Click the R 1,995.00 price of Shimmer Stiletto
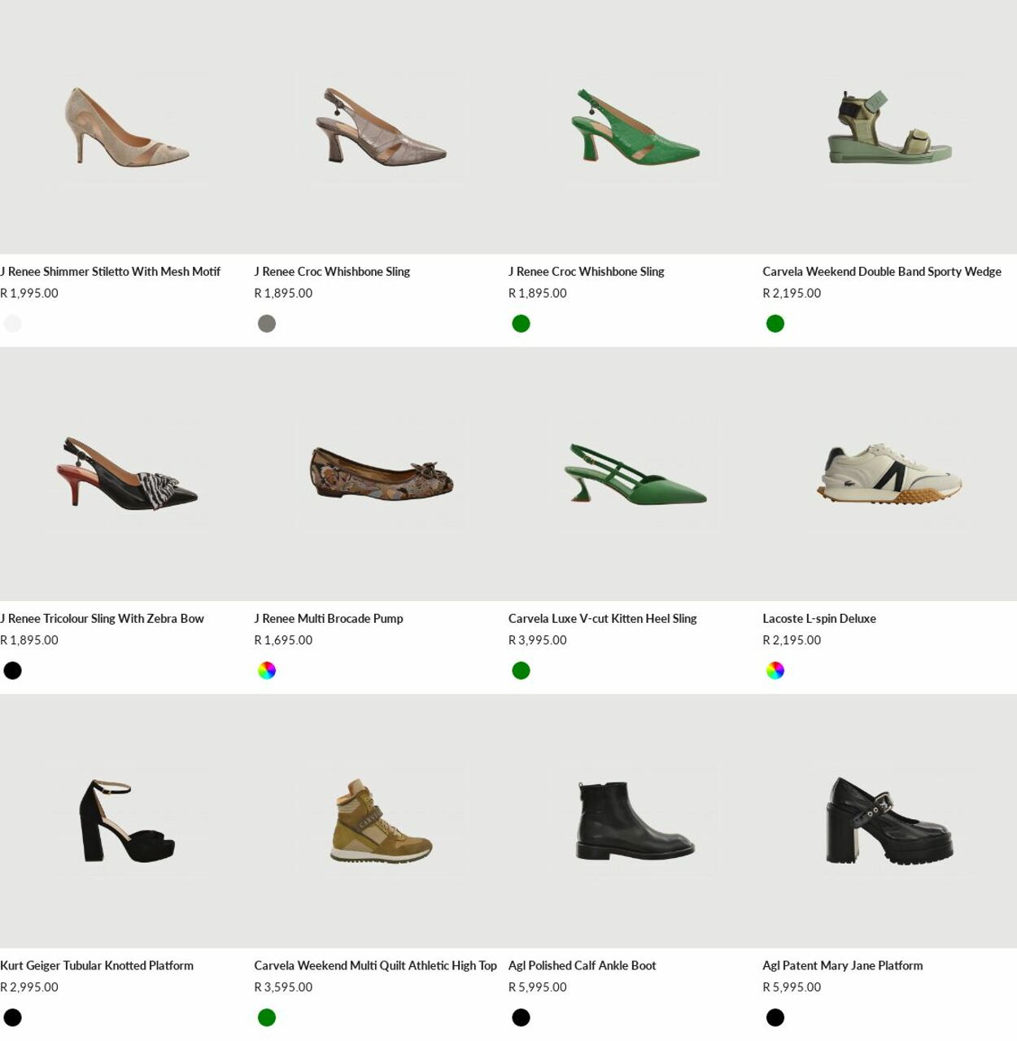This screenshot has width=1017, height=1041. [x=29, y=294]
